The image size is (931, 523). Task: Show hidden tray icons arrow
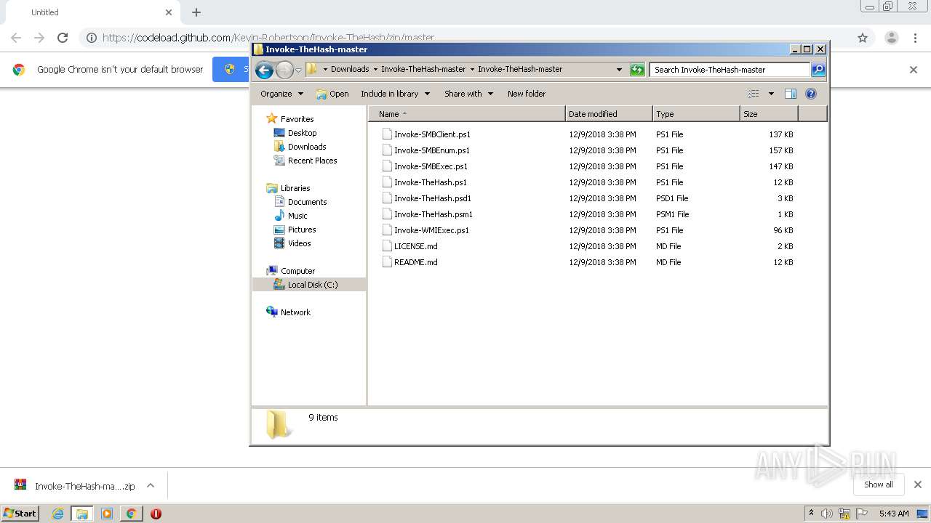(x=811, y=514)
